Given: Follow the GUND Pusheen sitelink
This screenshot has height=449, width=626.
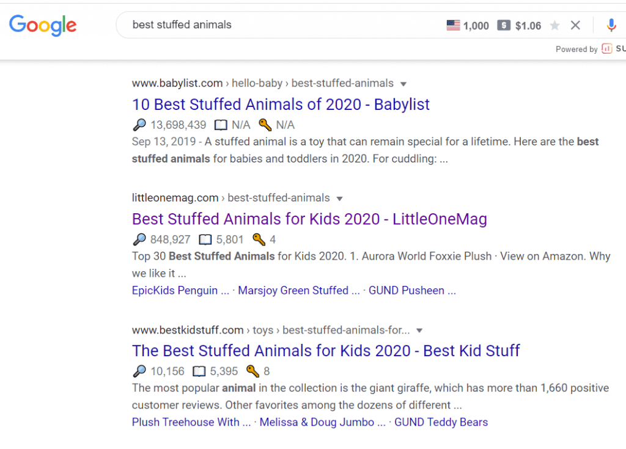Looking at the screenshot, I should [x=412, y=291].
